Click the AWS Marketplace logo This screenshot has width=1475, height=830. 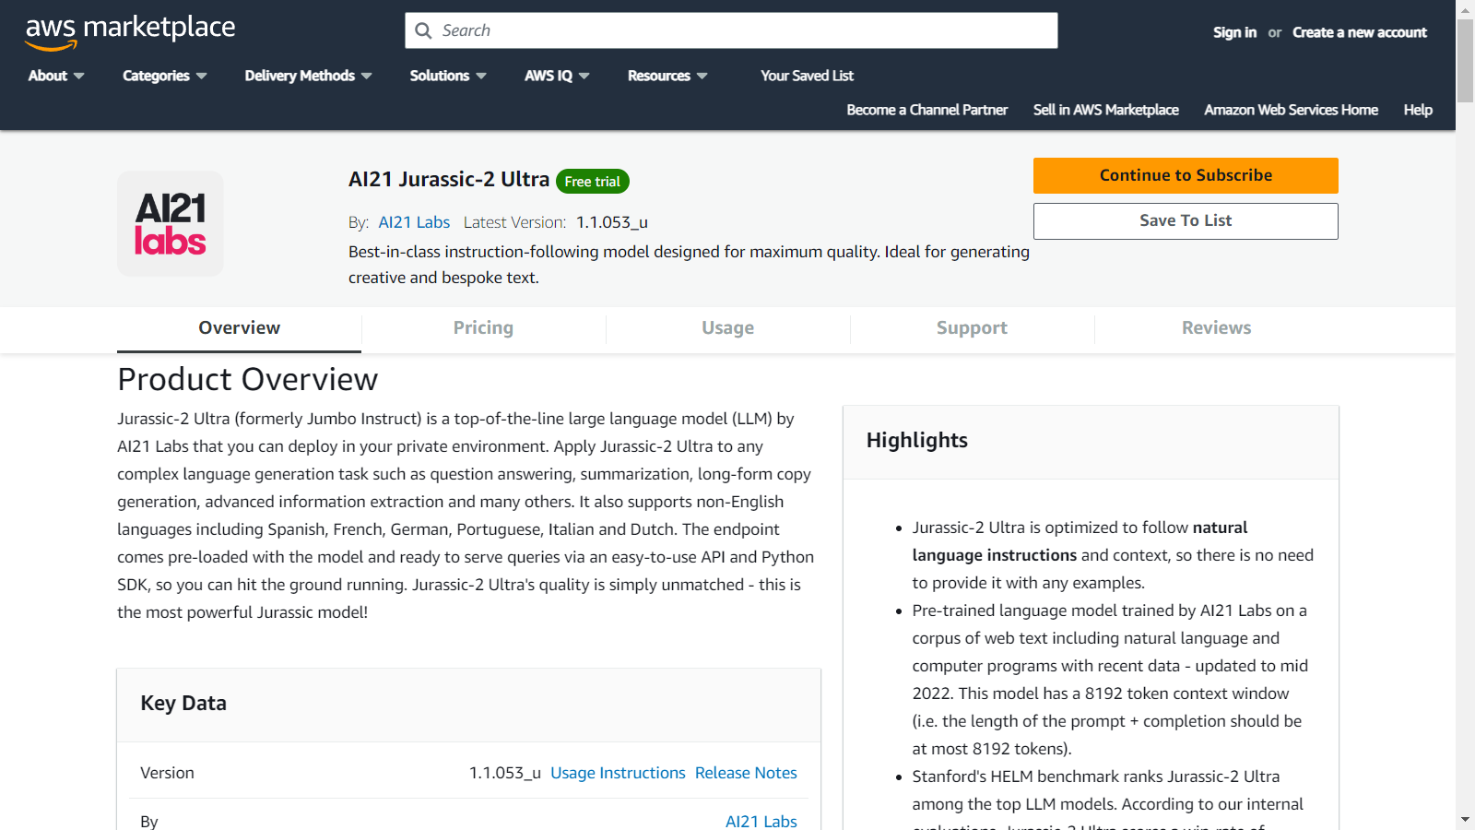(130, 31)
